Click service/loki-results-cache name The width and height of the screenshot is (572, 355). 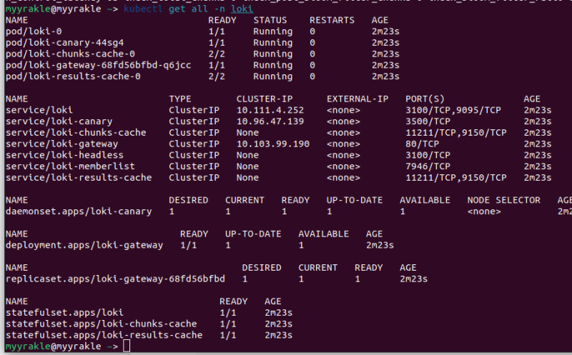tap(79, 177)
